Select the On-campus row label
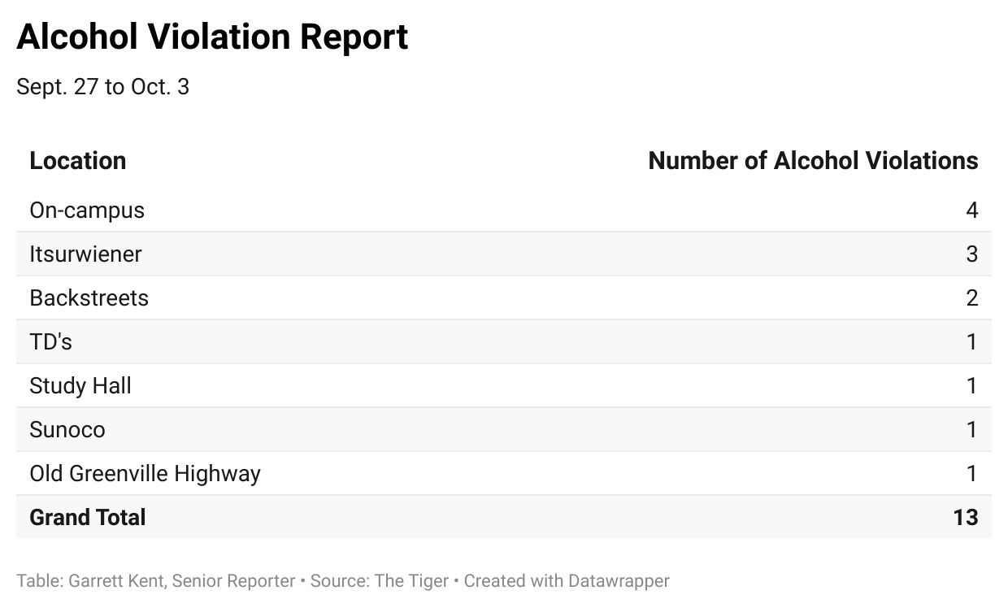Screen dimensions: 1008x608 pyautogui.click(x=87, y=211)
